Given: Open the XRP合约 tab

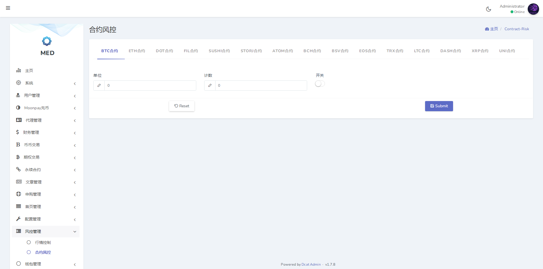Looking at the screenshot, I should tap(480, 51).
